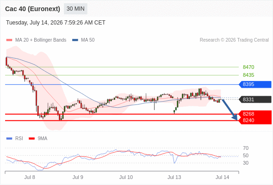Click the RSI 50 axis value
273x185 pixels.
(246, 155)
